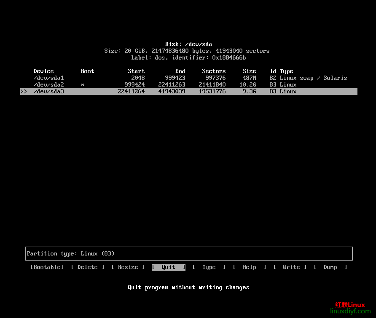Click the Partition type info box

[188, 253]
